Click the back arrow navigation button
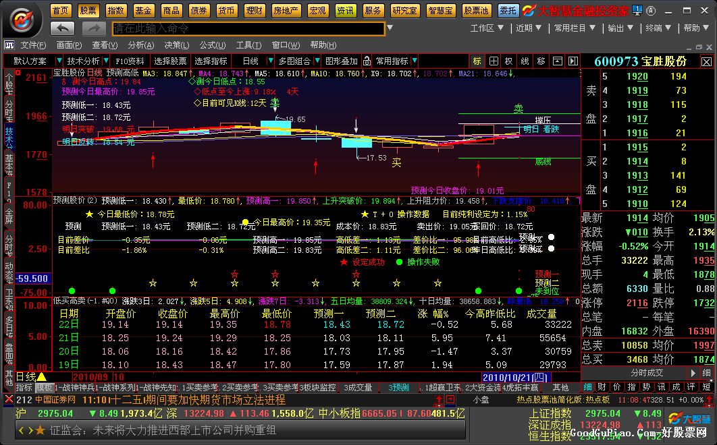Viewport: 717px width, 445px height. [x=63, y=28]
